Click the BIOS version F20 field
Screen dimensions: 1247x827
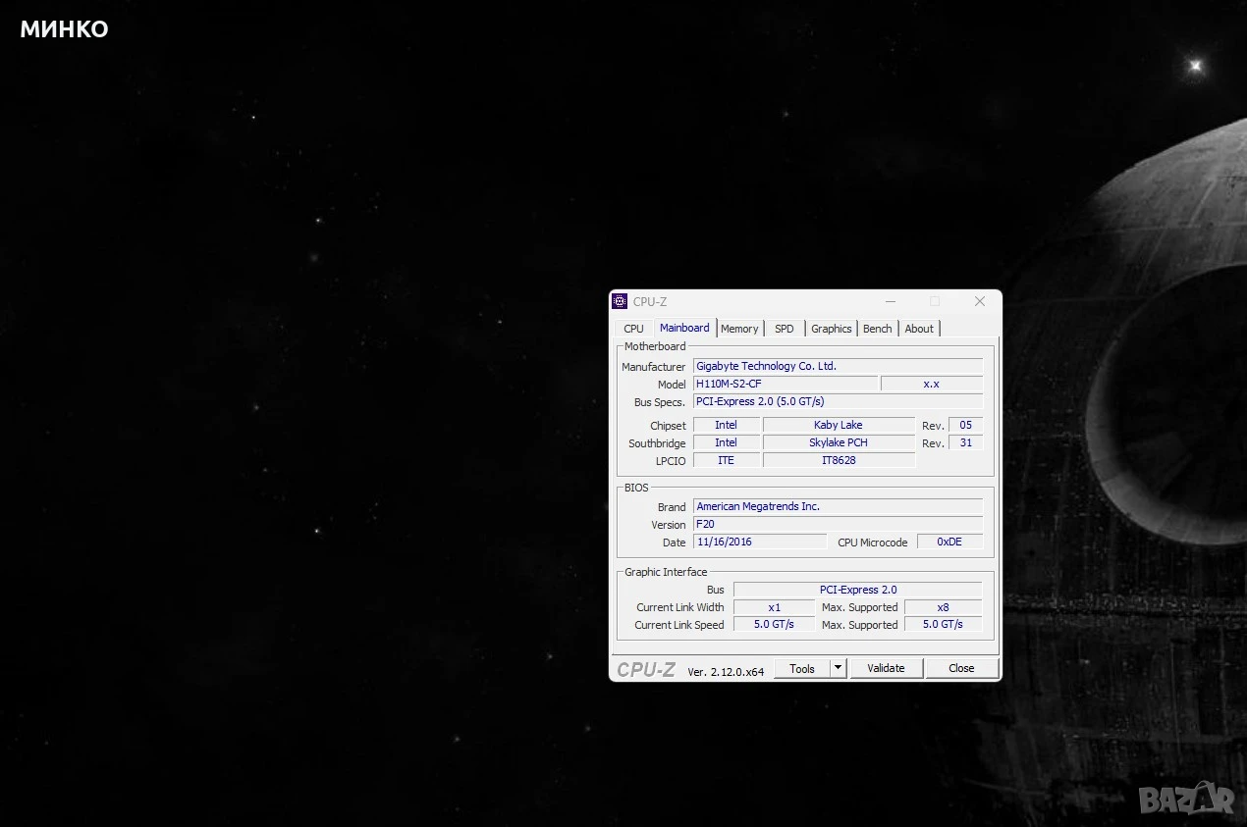(838, 524)
